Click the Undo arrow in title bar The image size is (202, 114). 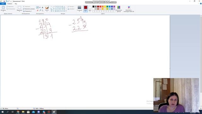point(7,1)
